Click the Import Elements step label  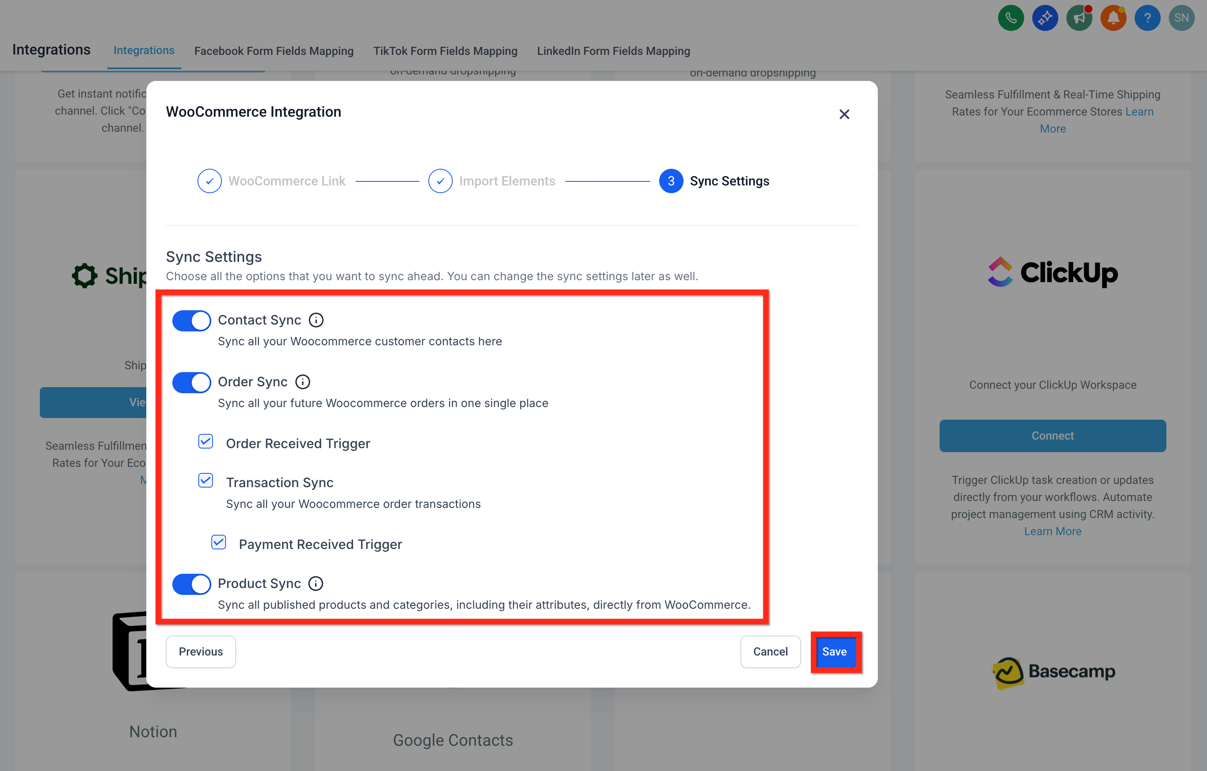click(x=507, y=181)
